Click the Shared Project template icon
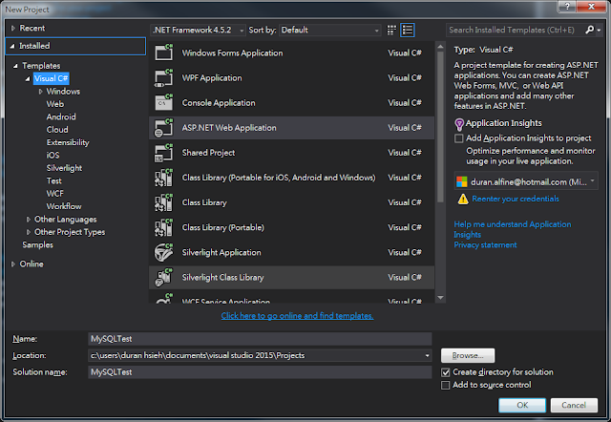The width and height of the screenshot is (611, 422). [163, 152]
